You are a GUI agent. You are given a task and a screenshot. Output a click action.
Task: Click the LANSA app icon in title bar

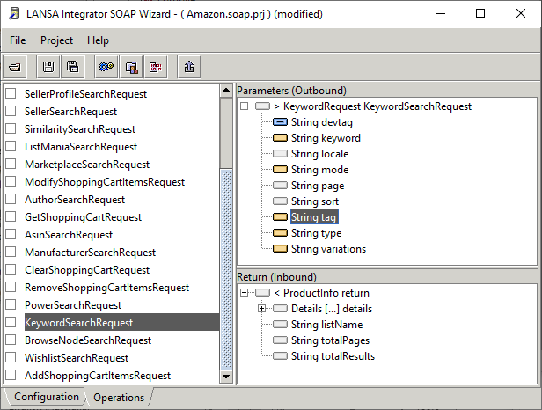pos(14,13)
